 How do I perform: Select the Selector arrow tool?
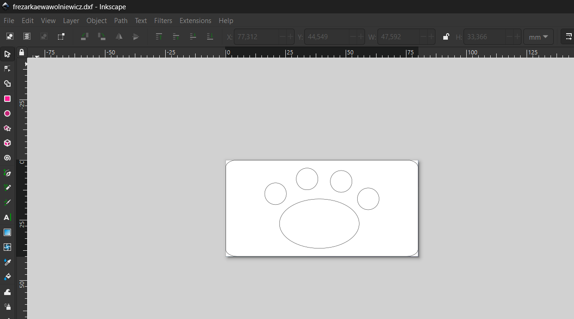click(7, 54)
